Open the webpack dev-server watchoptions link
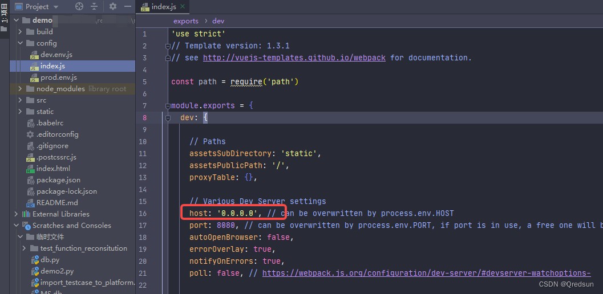Image resolution: width=603 pixels, height=294 pixels. 427,273
